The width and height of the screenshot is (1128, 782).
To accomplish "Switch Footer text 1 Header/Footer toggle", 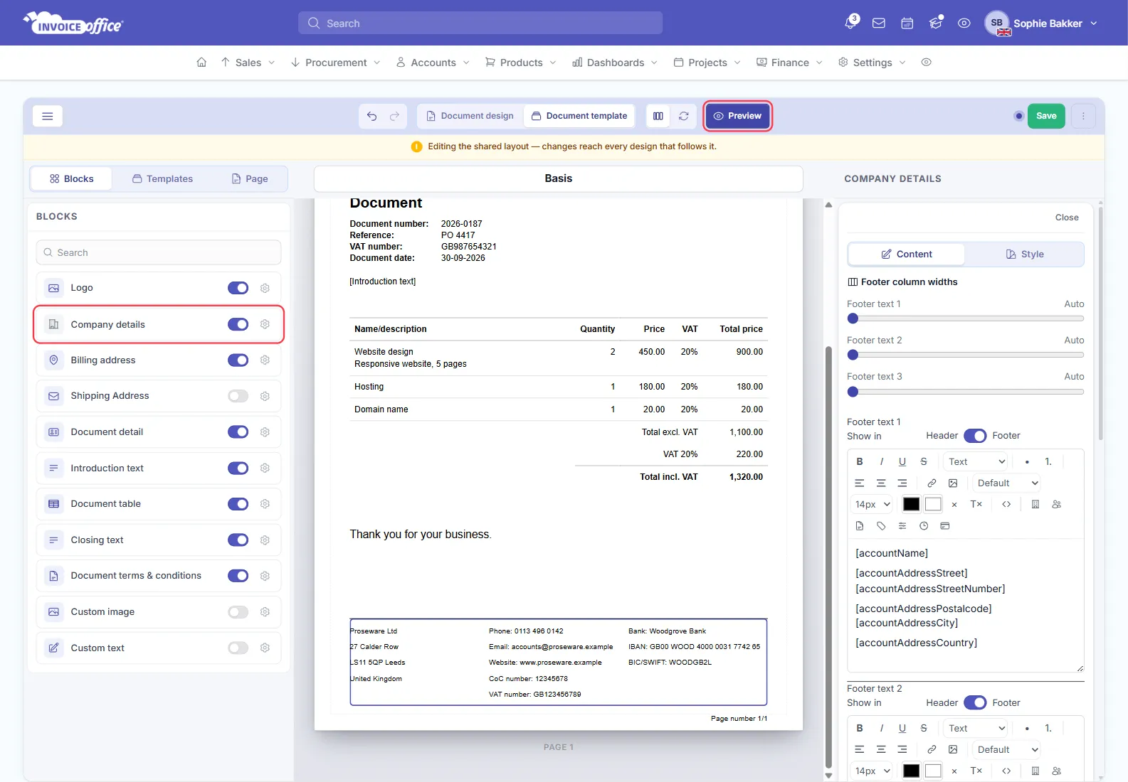I will 975,436.
